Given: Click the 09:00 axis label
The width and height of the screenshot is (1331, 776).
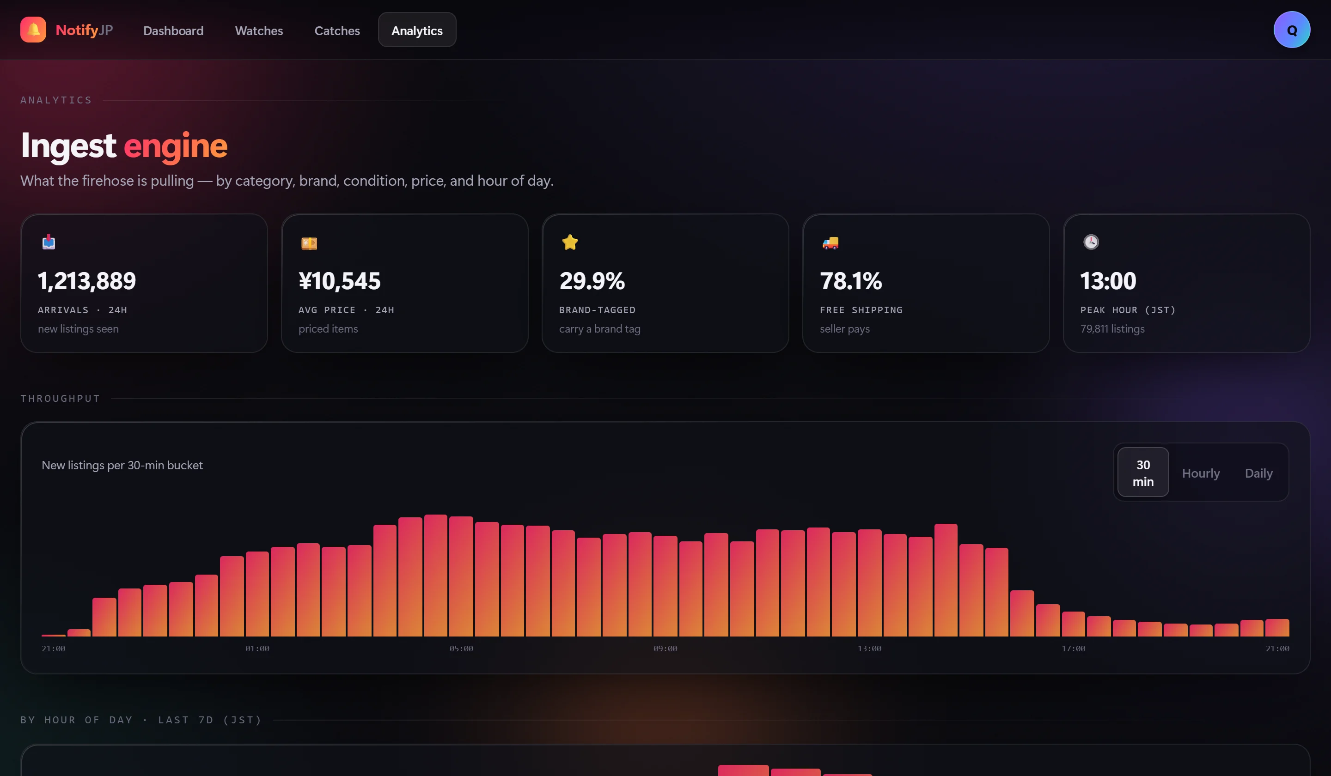Looking at the screenshot, I should point(665,648).
